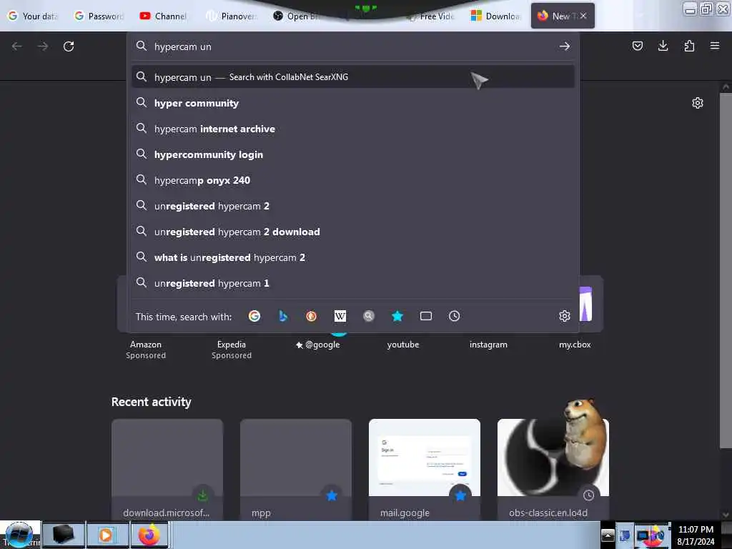
Task: Open media player taskbar icon
Action: 107,535
